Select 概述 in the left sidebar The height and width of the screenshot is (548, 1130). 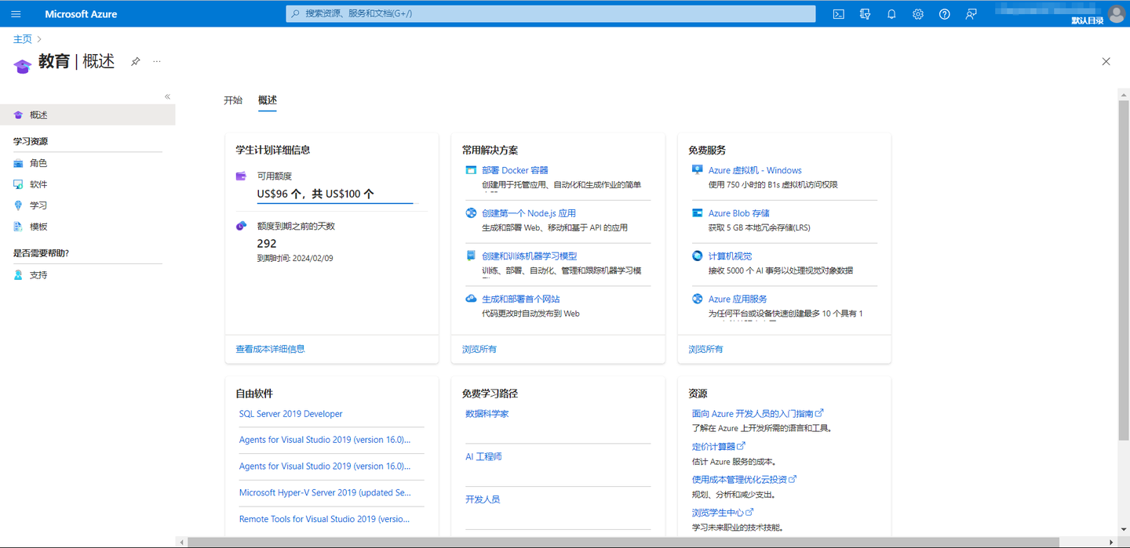pos(88,114)
